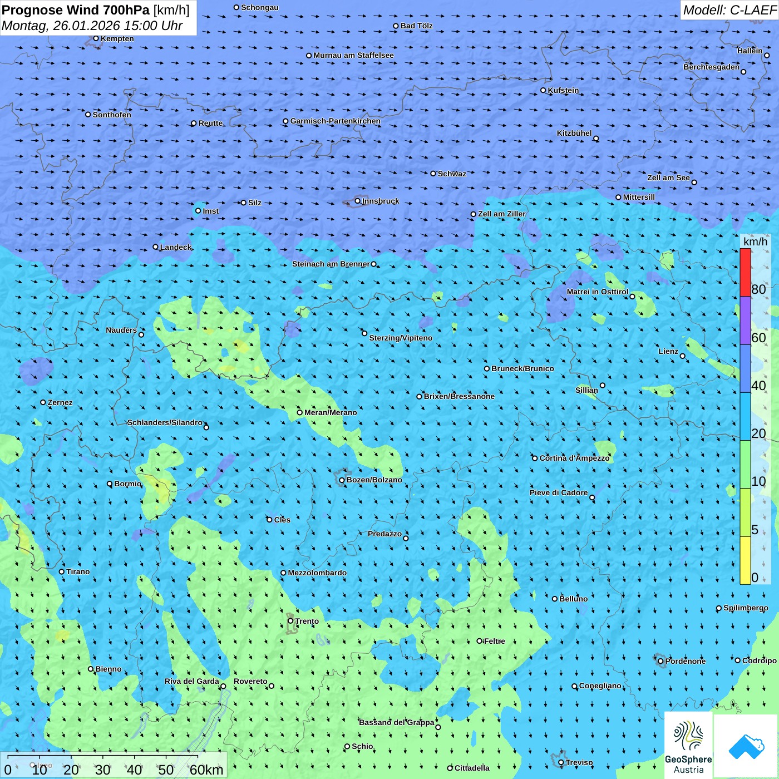This screenshot has width=779, height=779.
Task: Click the "80" legend value
Action: tap(758, 289)
